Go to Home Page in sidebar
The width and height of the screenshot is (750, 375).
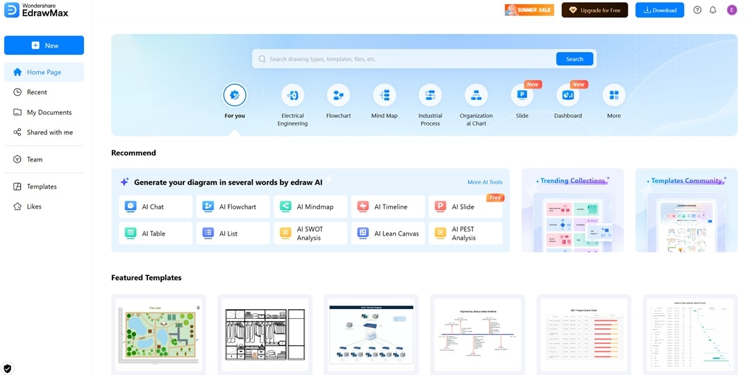[44, 72]
